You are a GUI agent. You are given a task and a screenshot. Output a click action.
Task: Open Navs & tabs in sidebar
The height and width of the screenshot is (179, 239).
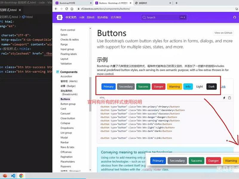tap(68, 147)
